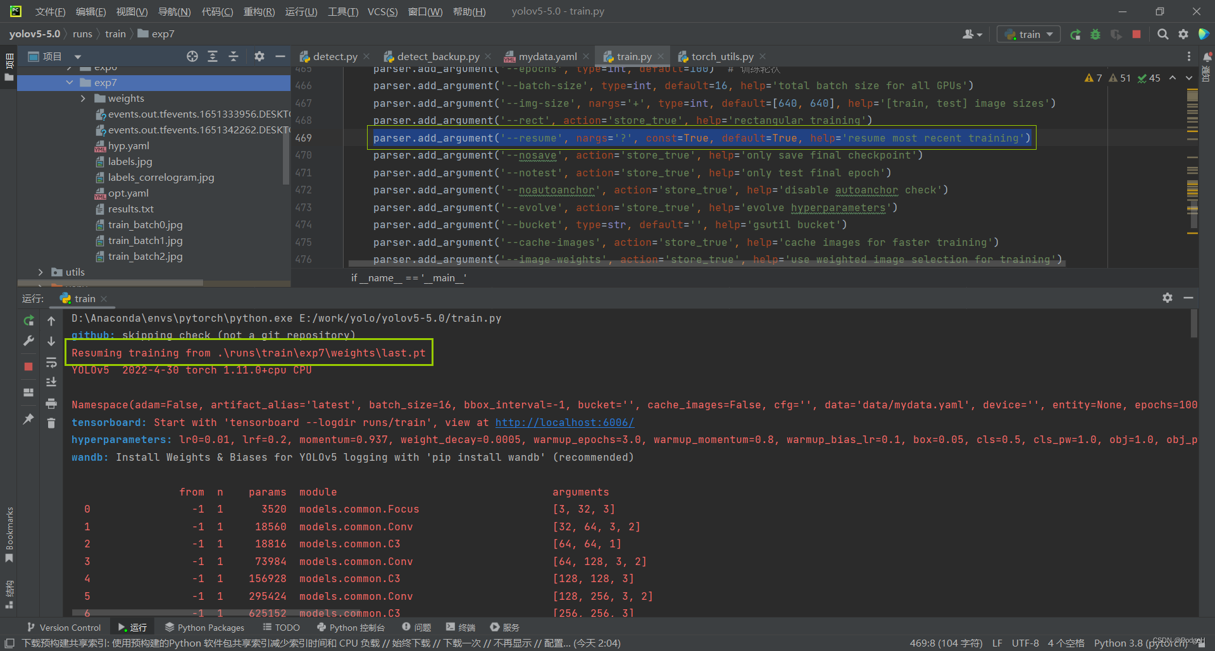Click the restore layout icon in run panel
1215x651 pixels.
click(x=28, y=392)
